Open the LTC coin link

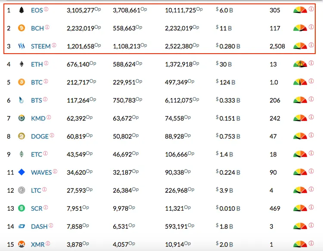(36, 191)
